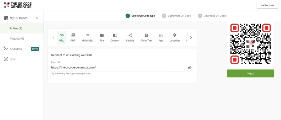Open the Scan section
This screenshot has height=120, width=281.
pyautogui.click(x=13, y=59)
